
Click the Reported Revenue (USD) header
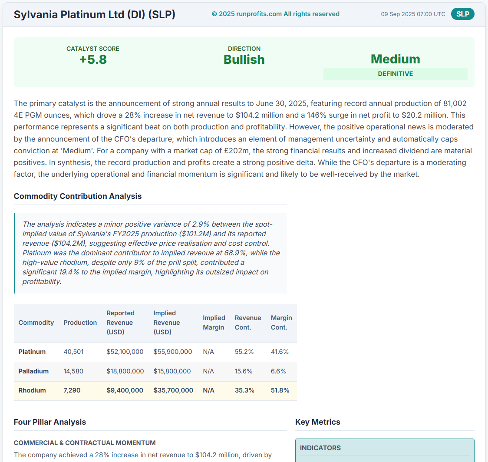tap(120, 323)
